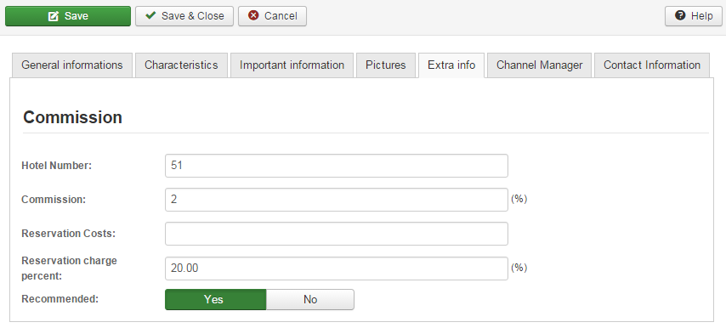Switch to the Characteristics tab
The image size is (726, 328).
181,65
